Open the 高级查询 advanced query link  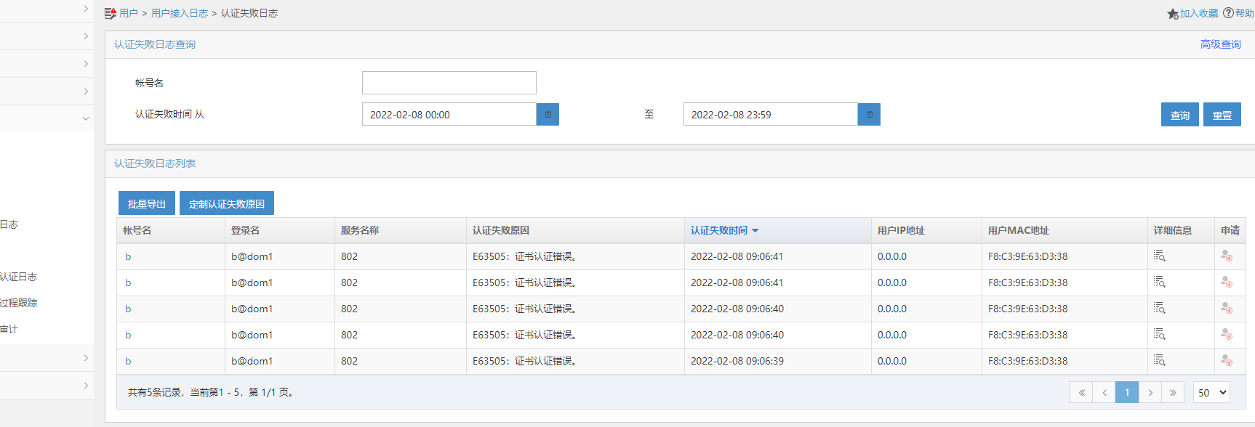click(1221, 44)
